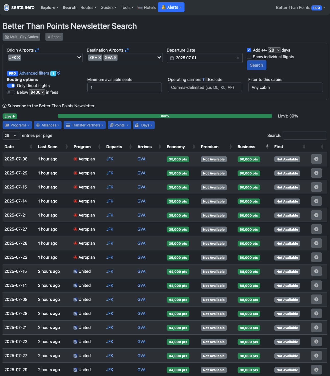
Task: Click the Reset button
Action: 54,37
